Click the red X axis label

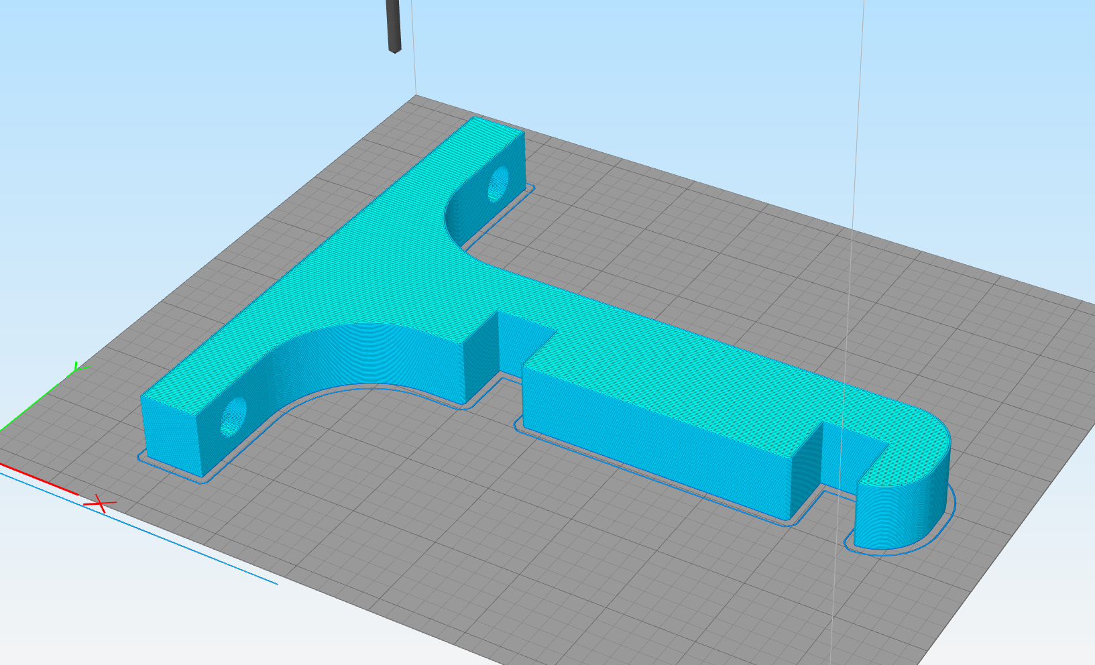pos(100,503)
